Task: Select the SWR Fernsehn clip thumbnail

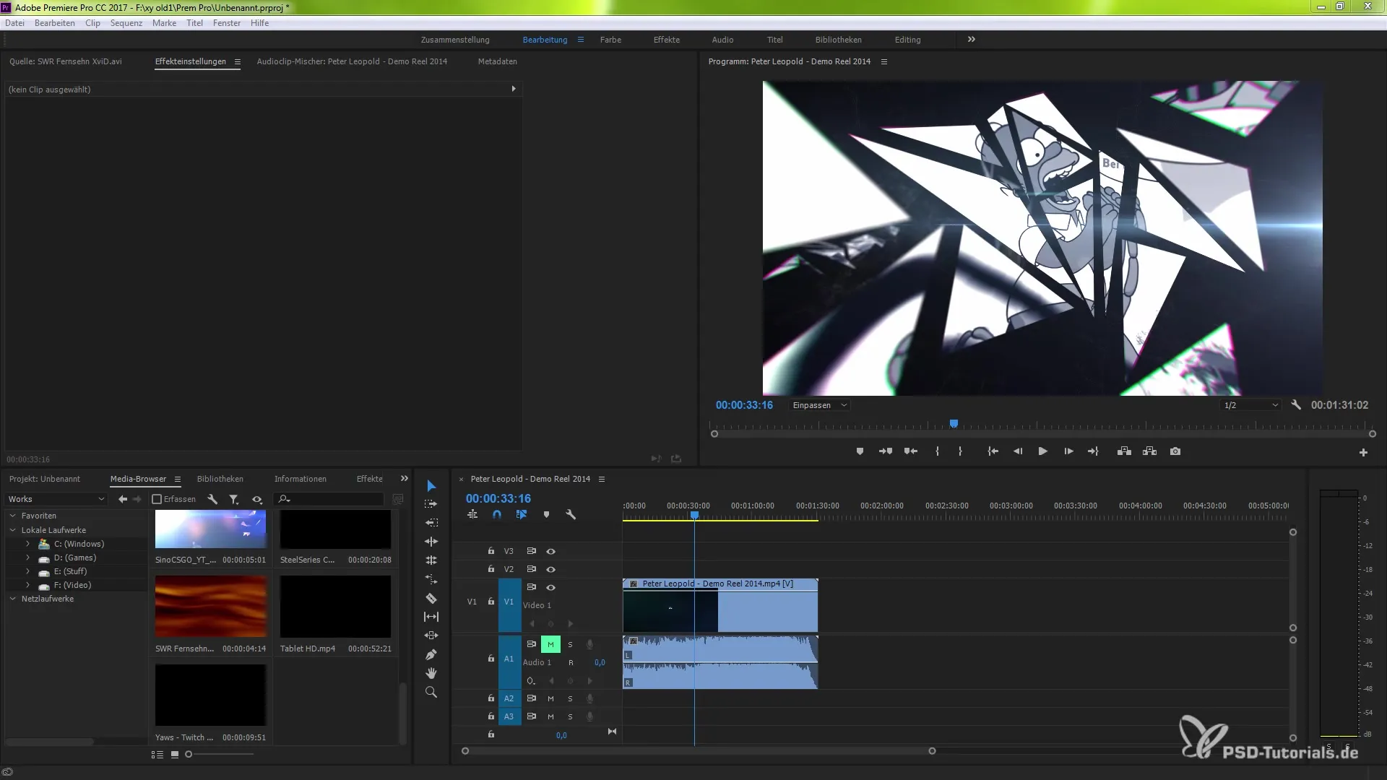Action: coord(210,606)
